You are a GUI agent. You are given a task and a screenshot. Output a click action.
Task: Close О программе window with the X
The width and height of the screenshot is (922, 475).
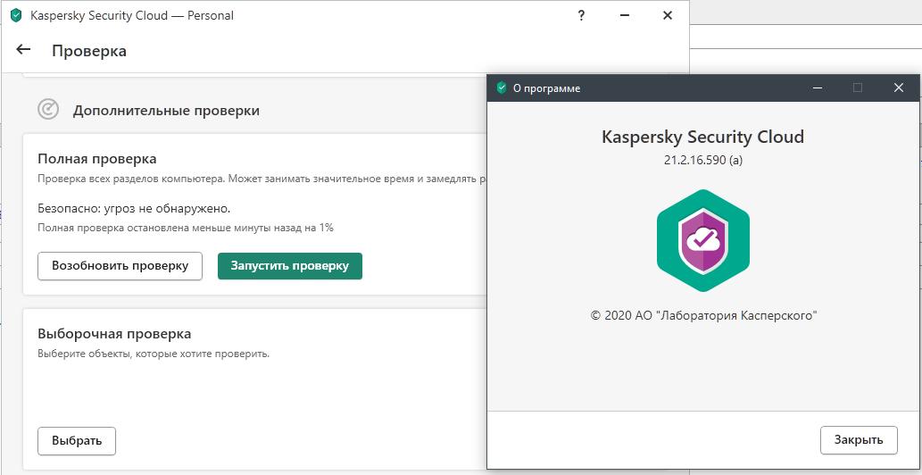coord(898,88)
